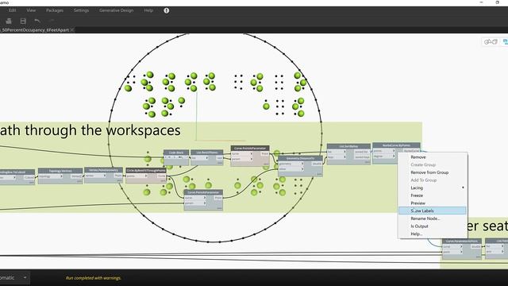Click the 'topology' input port of Topology.Vertices
This screenshot has height=286, width=508.
[x=50, y=176]
